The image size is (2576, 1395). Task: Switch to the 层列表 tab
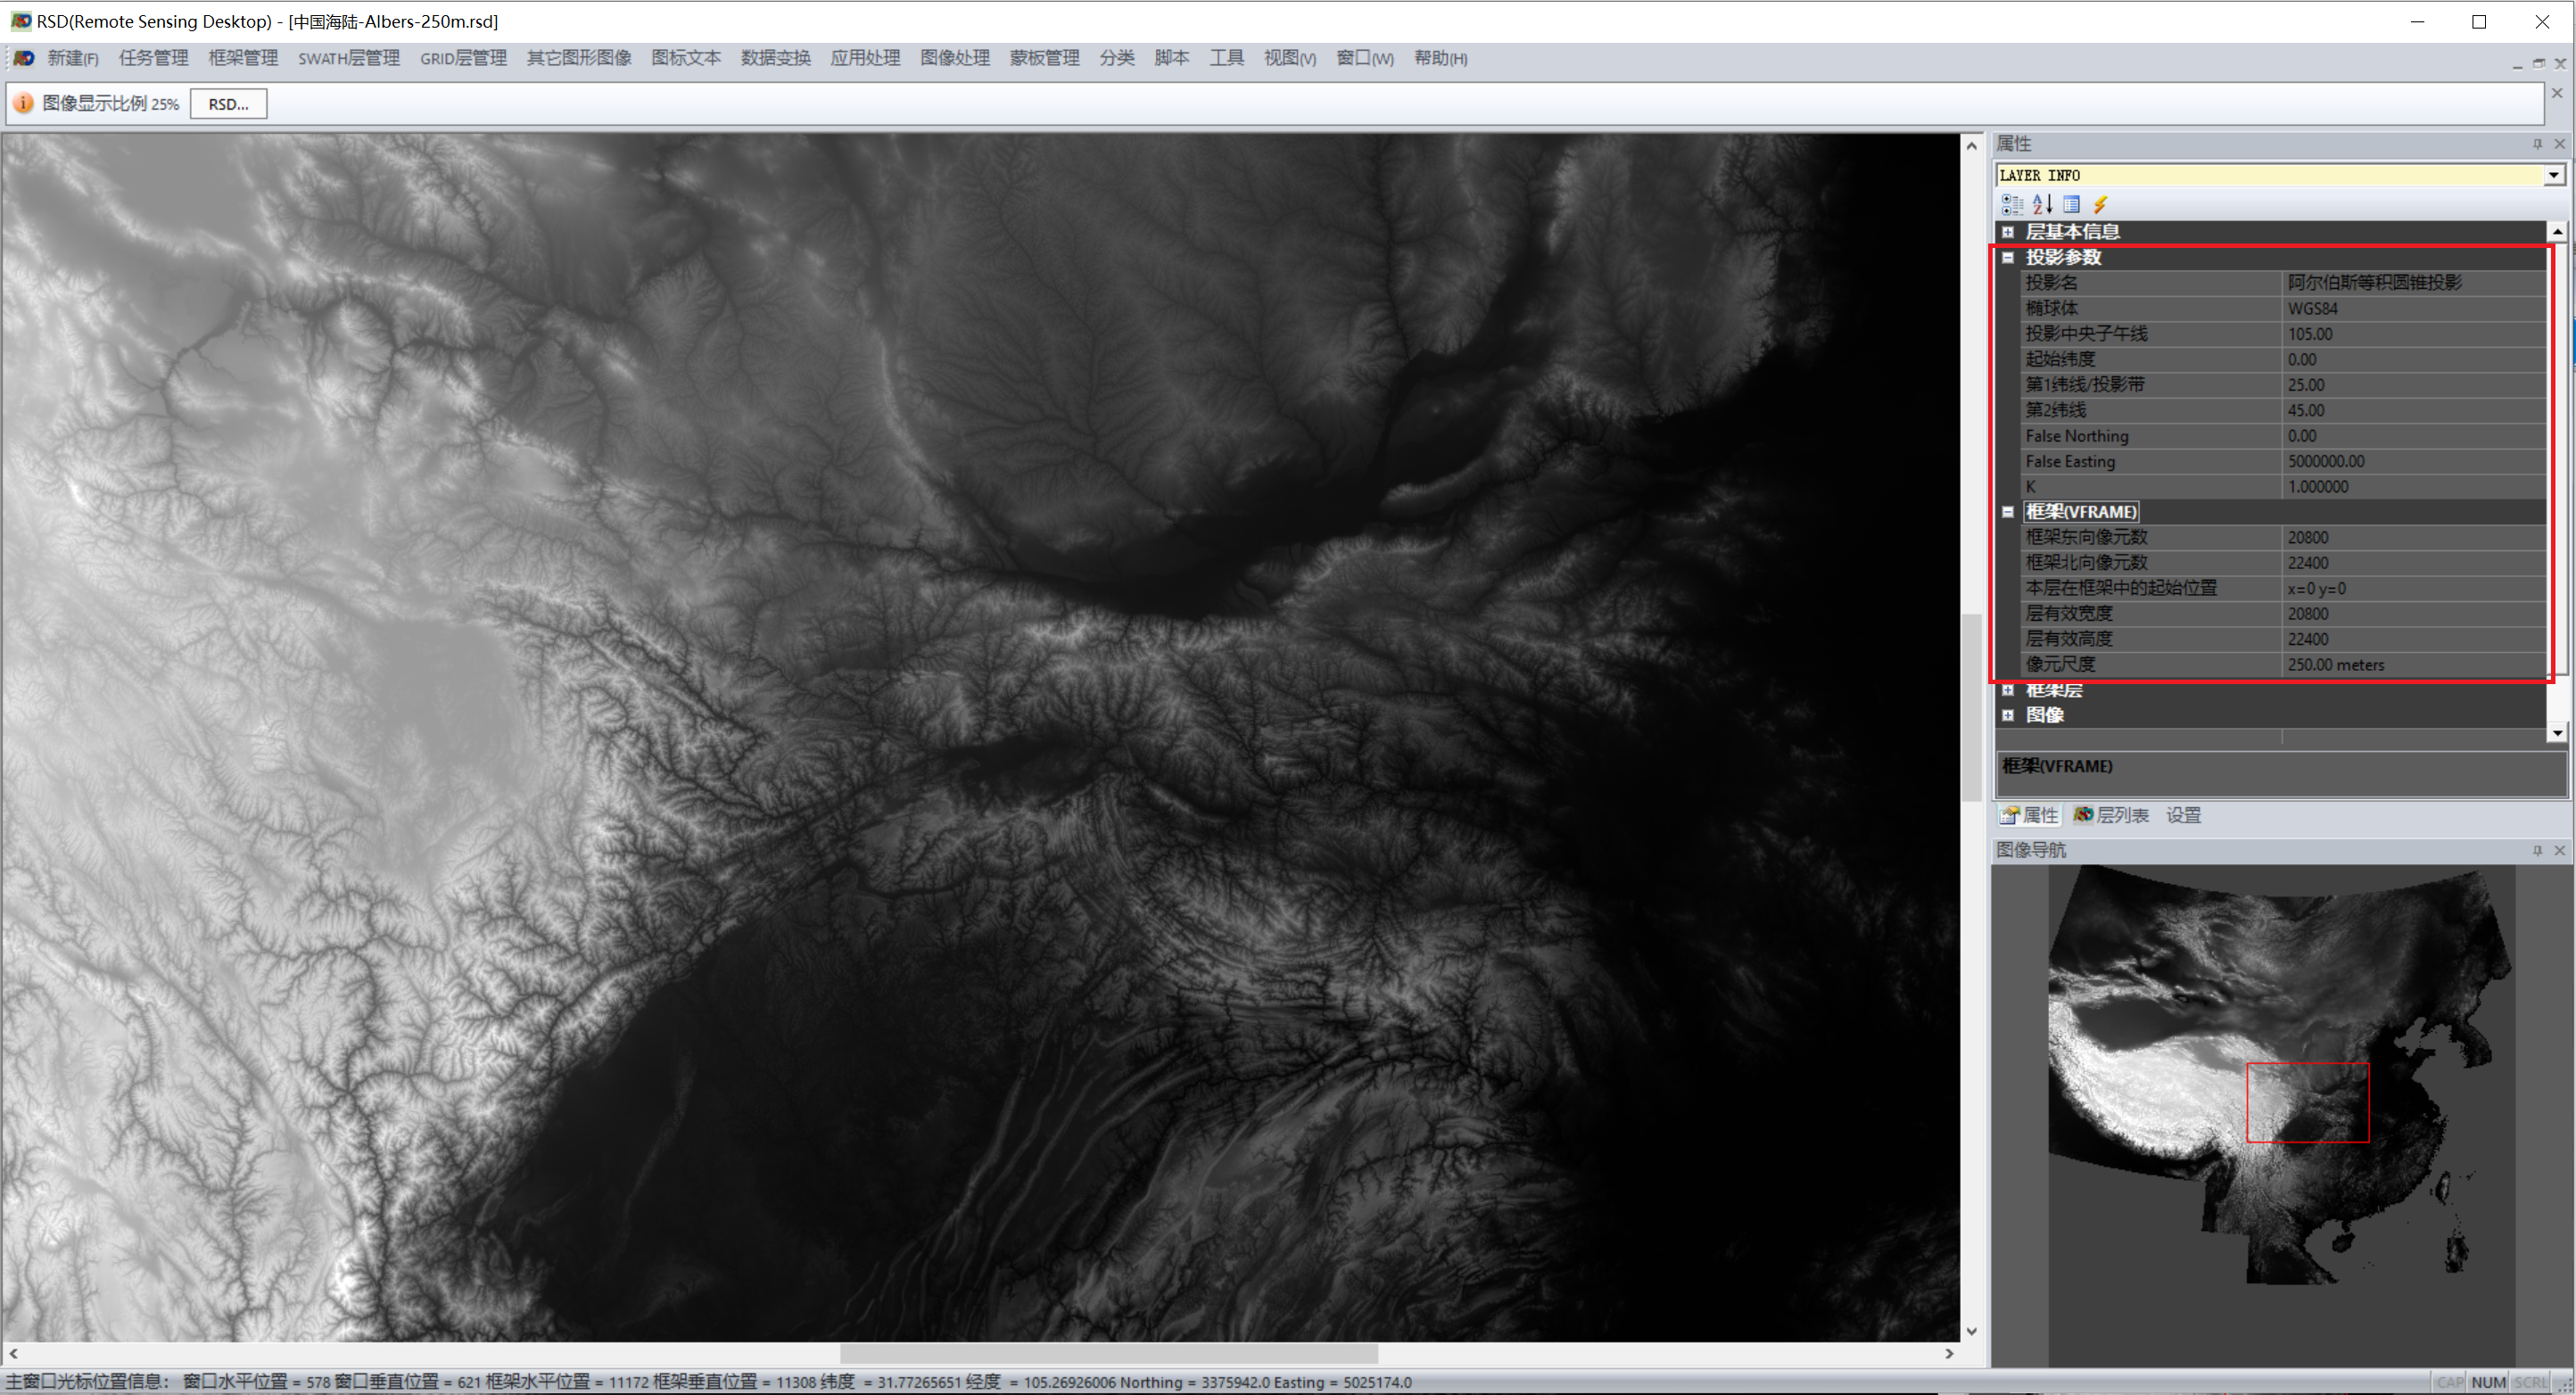click(2111, 815)
